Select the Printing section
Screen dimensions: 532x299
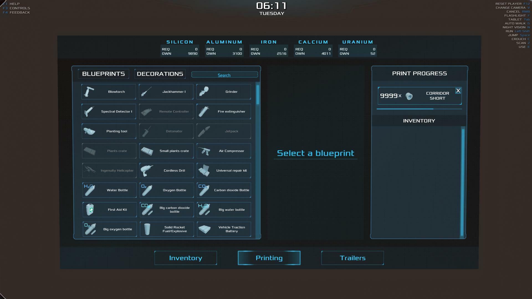[x=269, y=258]
